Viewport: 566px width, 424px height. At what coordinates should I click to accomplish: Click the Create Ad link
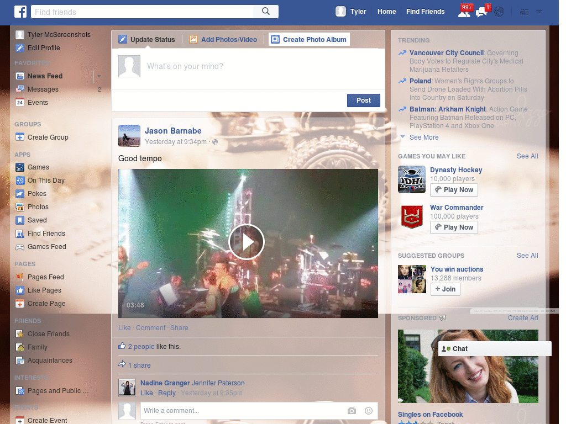(523, 318)
